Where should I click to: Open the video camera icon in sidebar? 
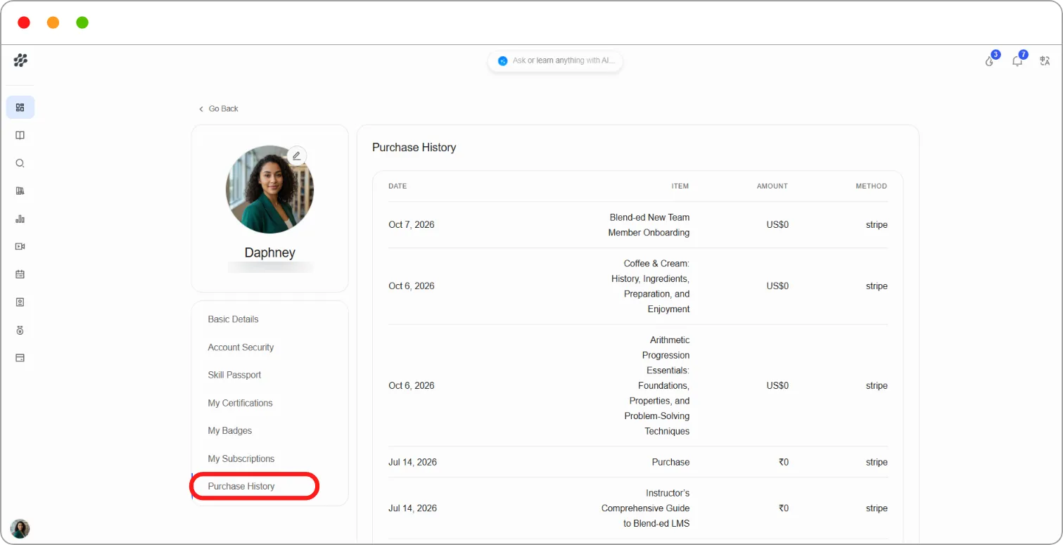point(20,247)
